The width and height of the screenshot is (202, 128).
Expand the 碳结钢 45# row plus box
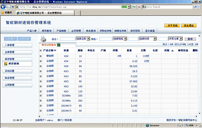[41, 56]
